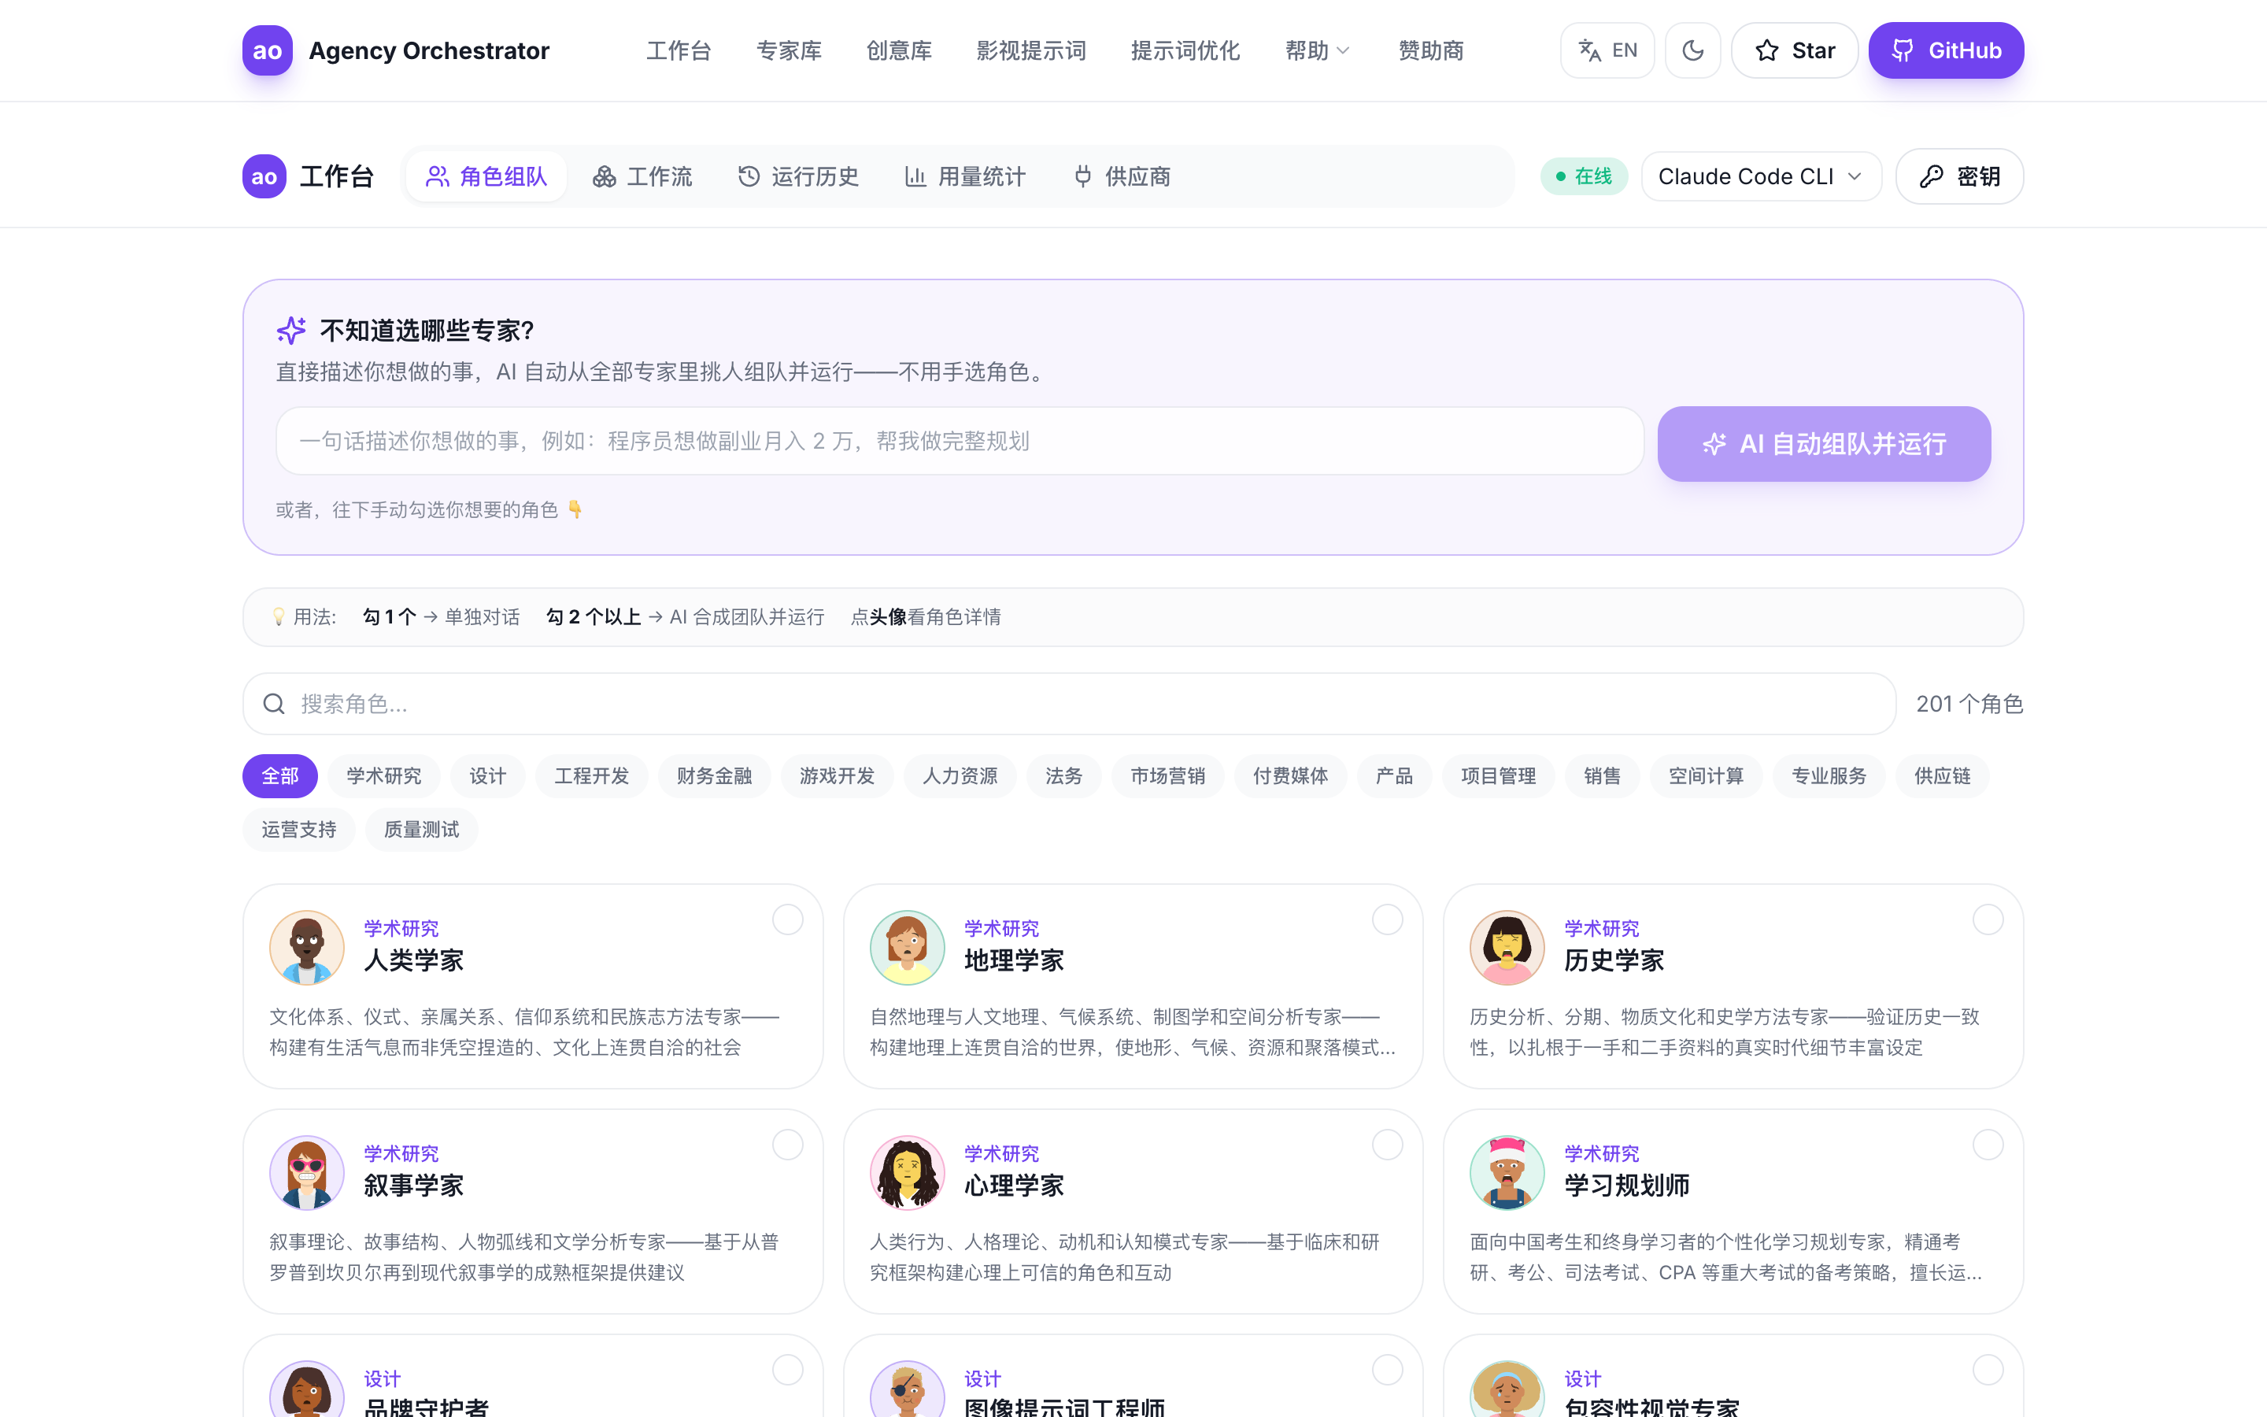Expand the 帮助 dropdown menu
The height and width of the screenshot is (1417, 2267).
[1317, 50]
